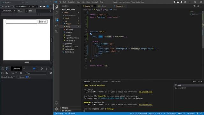This screenshot has height=115, width=204.
Task: Click the customize layout icon in title bar
Action: click(185, 2)
